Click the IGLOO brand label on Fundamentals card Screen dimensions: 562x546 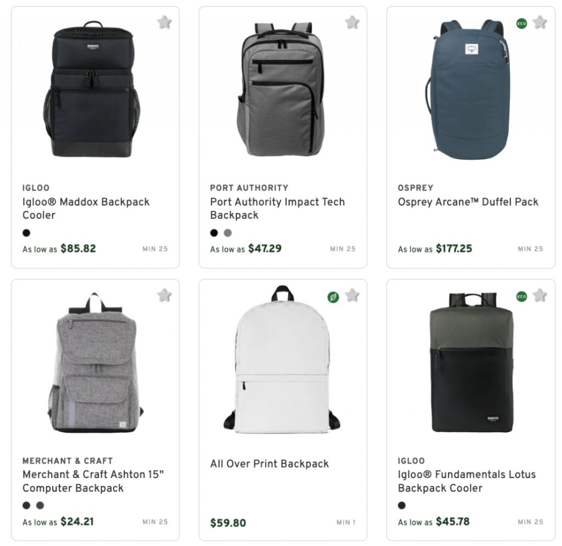(x=412, y=461)
